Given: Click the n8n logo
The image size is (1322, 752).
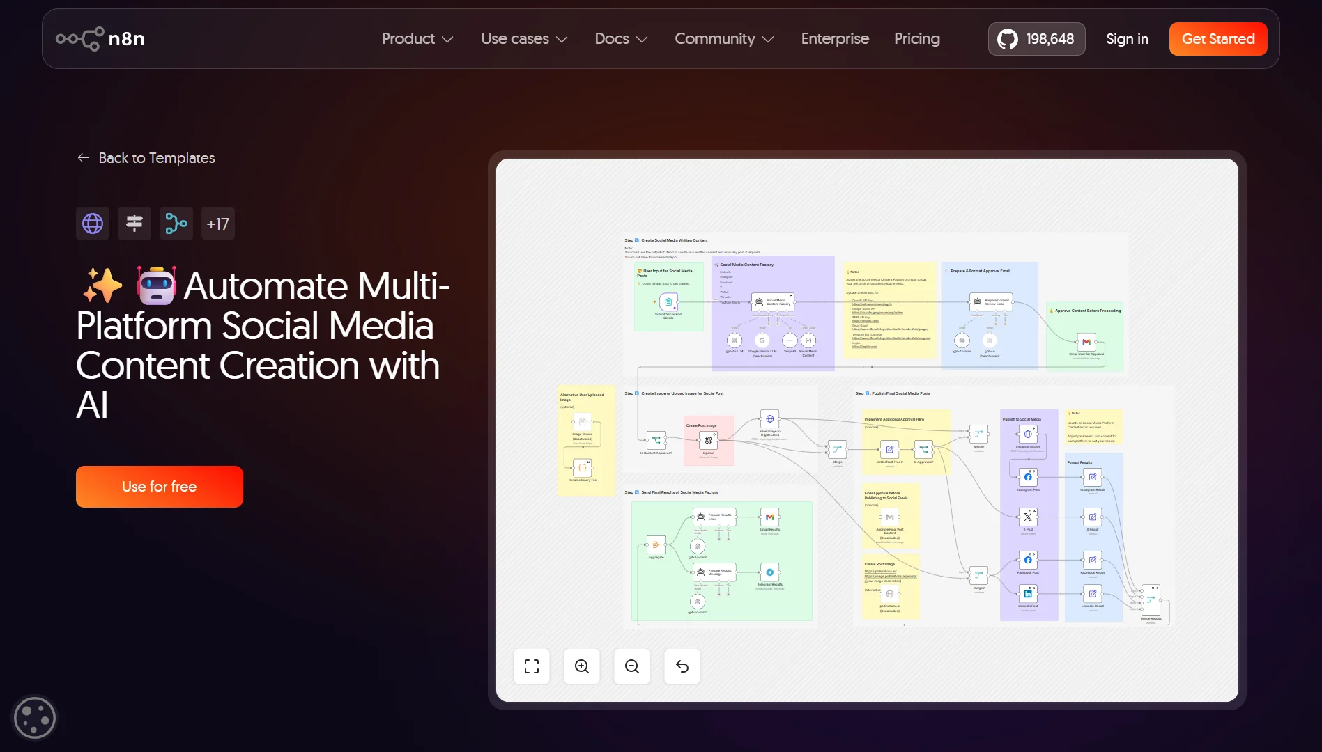Looking at the screenshot, I should click(x=100, y=39).
